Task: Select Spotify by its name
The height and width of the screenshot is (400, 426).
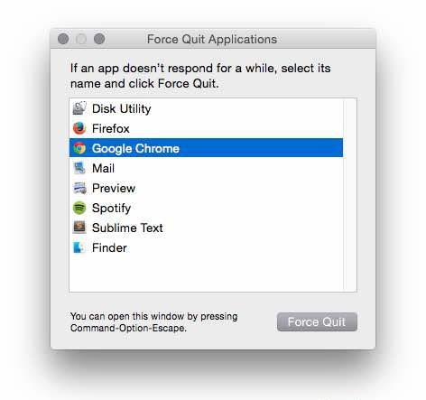Action: coord(111,209)
